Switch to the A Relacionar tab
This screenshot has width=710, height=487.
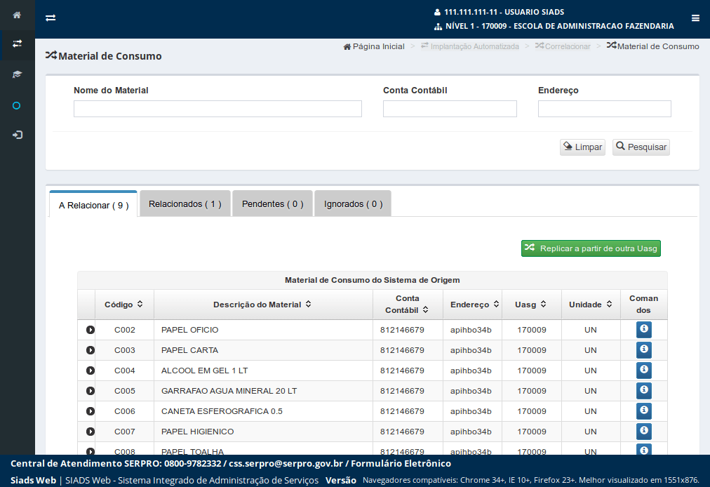click(93, 205)
